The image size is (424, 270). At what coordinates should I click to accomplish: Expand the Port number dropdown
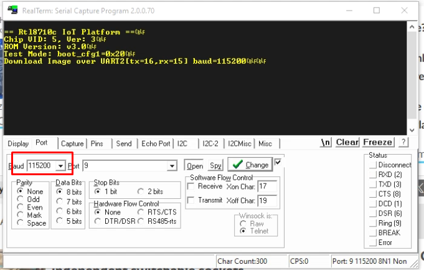tap(172, 166)
